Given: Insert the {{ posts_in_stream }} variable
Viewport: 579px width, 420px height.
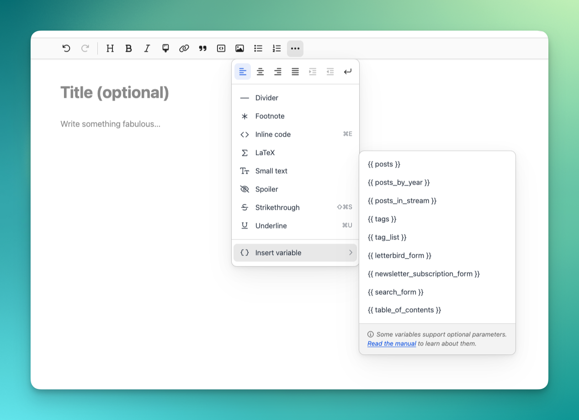Looking at the screenshot, I should coord(437,201).
